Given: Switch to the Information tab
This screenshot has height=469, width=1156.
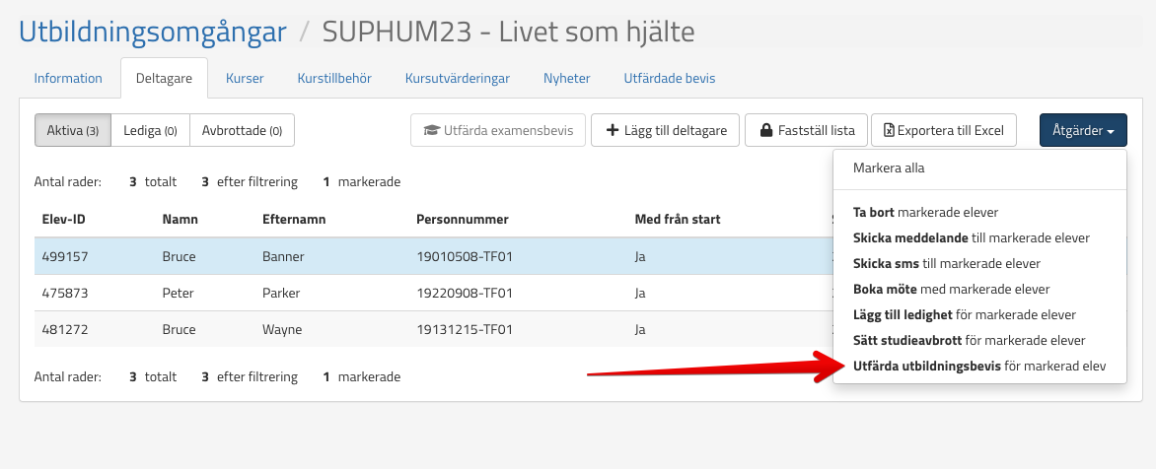Looking at the screenshot, I should point(68,79).
